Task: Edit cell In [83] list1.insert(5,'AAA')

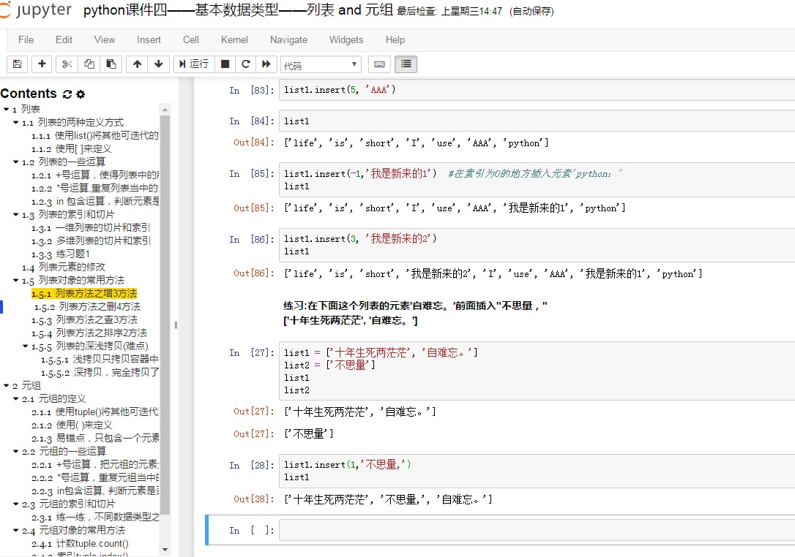Action: [x=537, y=90]
